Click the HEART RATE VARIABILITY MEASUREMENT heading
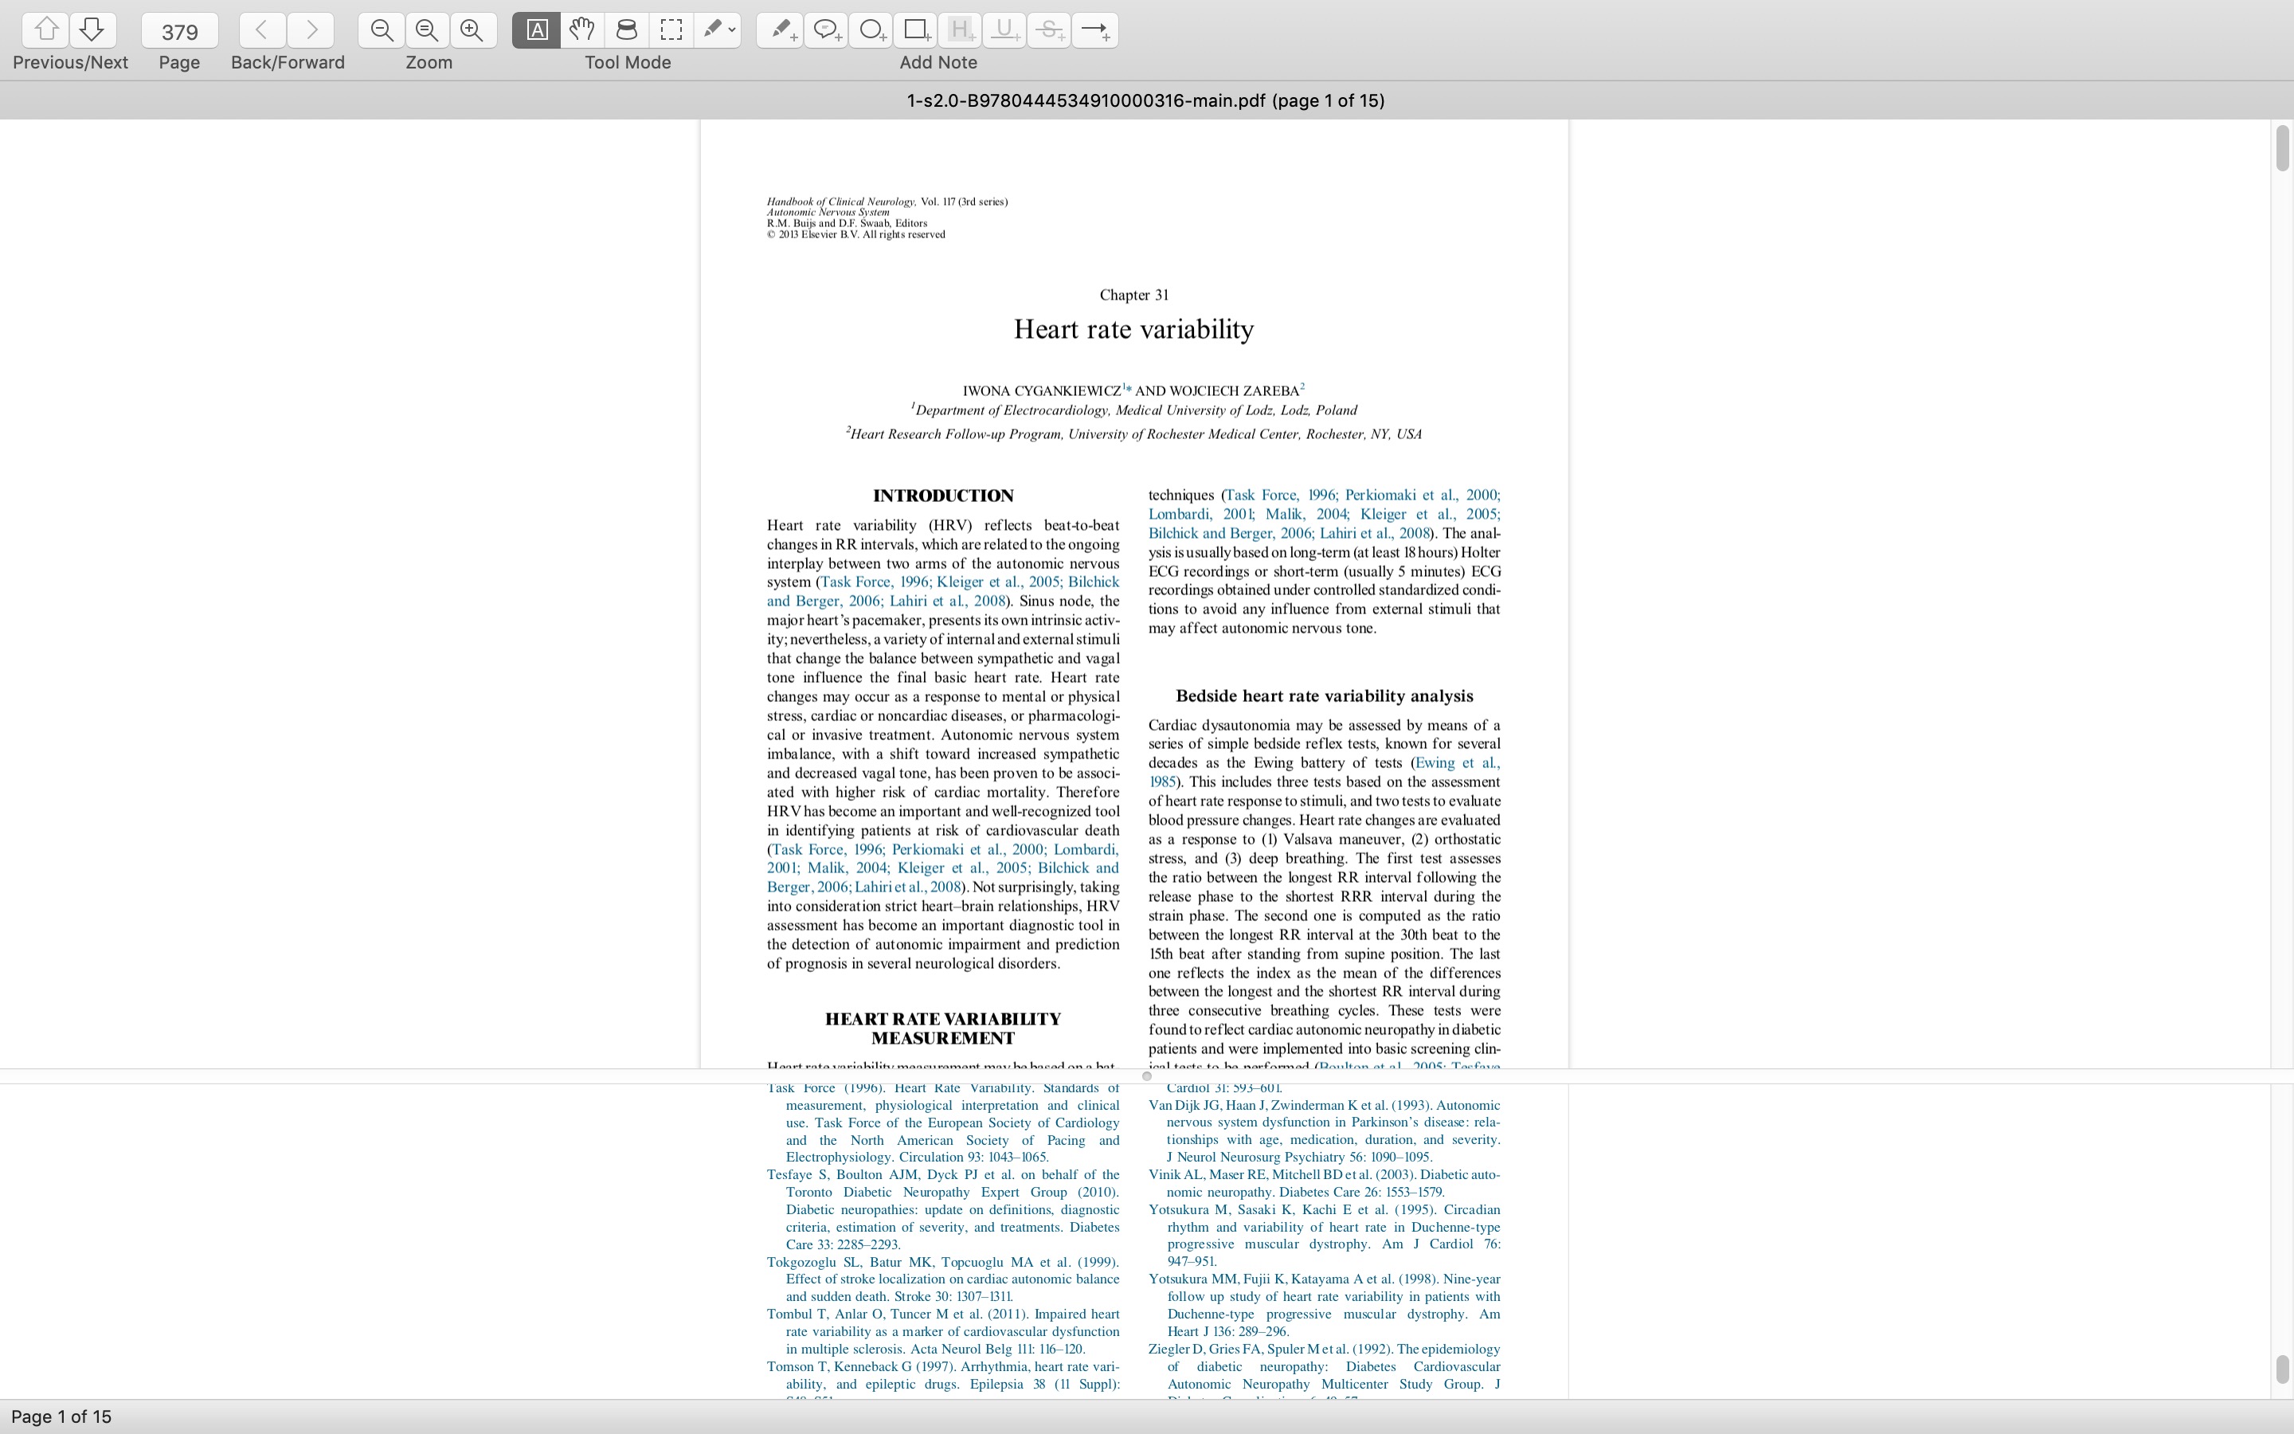The width and height of the screenshot is (2294, 1434). (943, 1028)
